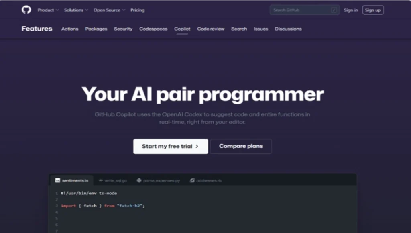Click Start my free trial button

(x=170, y=146)
